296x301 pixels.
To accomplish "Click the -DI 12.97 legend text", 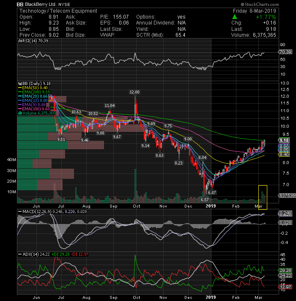I will 79,254.
